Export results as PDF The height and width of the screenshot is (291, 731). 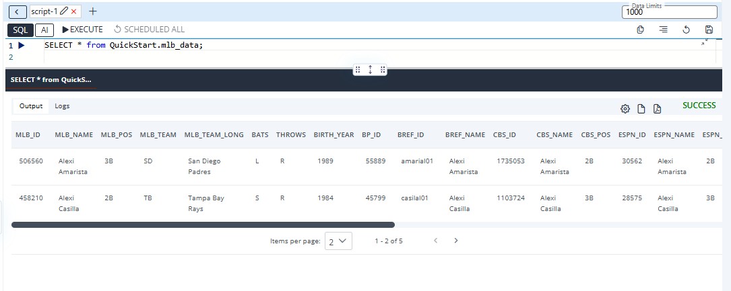coord(658,109)
